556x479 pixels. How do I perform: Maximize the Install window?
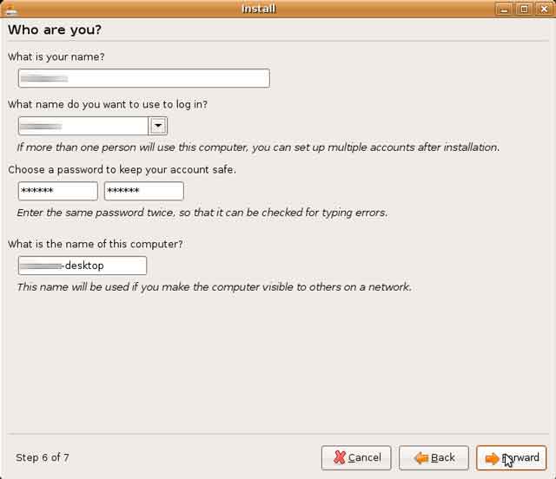(525, 9)
